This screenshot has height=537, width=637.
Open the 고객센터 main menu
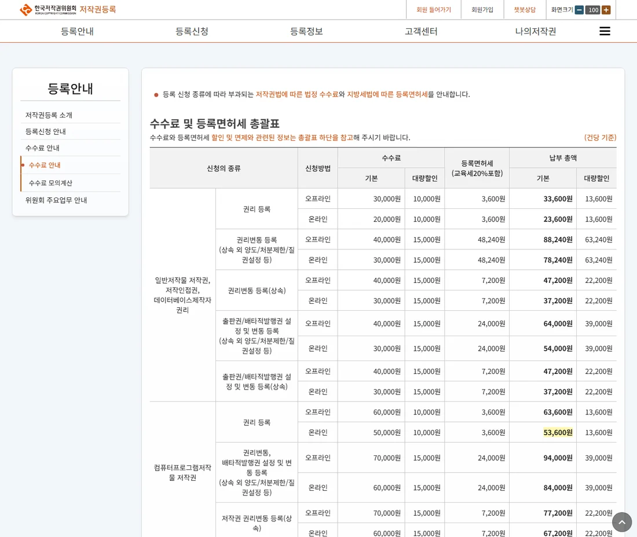(x=421, y=31)
